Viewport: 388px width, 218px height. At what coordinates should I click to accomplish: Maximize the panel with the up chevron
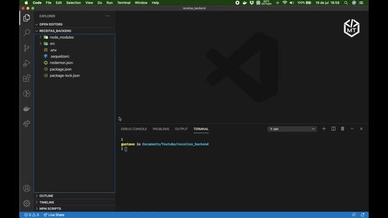coord(352,129)
